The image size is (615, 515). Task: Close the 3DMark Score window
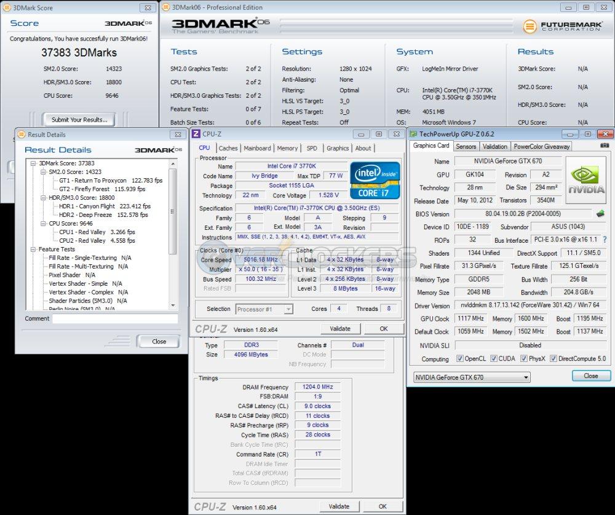pos(148,7)
